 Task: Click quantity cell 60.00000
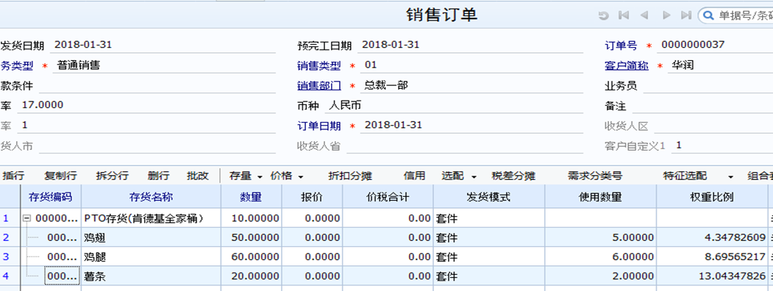(251, 256)
